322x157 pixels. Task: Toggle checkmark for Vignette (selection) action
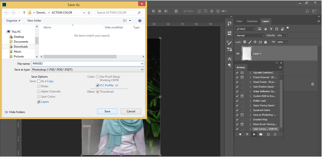tap(237, 72)
